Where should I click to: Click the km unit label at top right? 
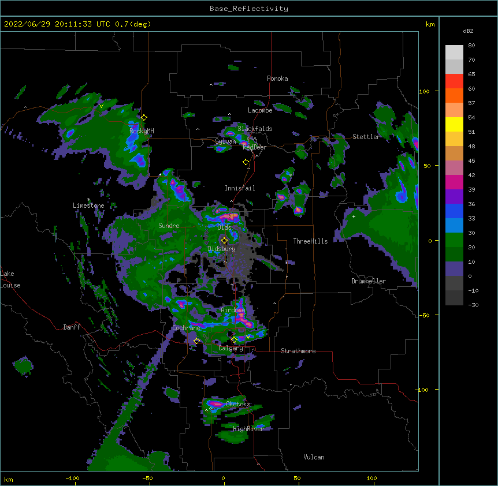pyautogui.click(x=430, y=24)
